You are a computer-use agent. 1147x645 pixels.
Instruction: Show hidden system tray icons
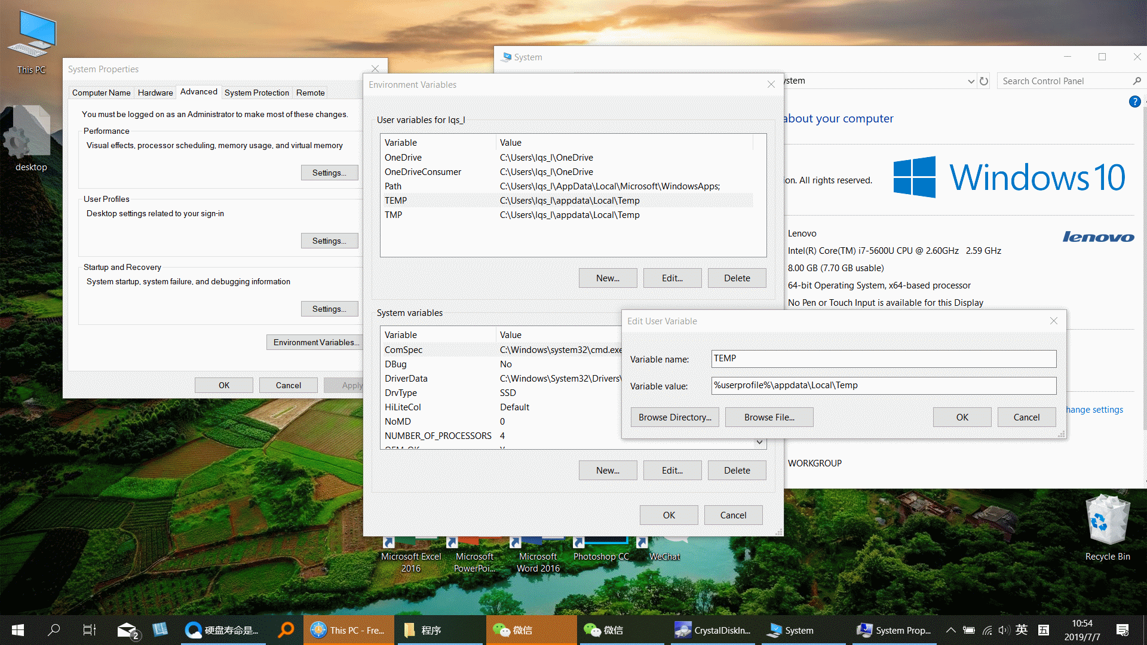(950, 630)
